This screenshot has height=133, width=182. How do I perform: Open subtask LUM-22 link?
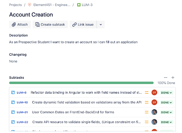click(x=22, y=122)
